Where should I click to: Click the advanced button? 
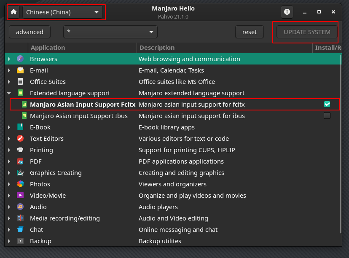click(x=30, y=32)
